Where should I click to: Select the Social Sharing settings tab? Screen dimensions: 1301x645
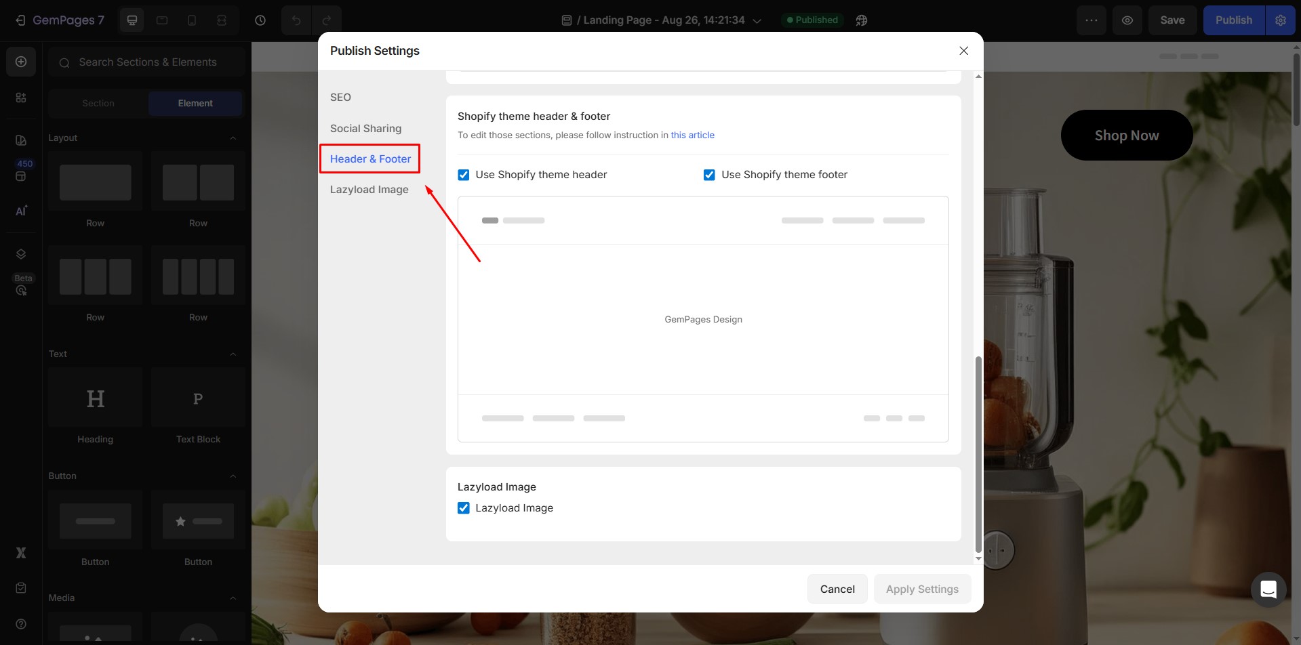click(365, 128)
